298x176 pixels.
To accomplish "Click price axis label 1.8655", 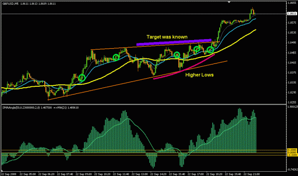I will 292,3.
